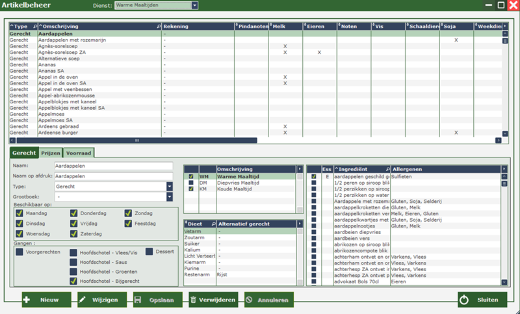Expand the Type dropdown set to Gerecht
Image resolution: width=520 pixels, height=314 pixels.
170,187
